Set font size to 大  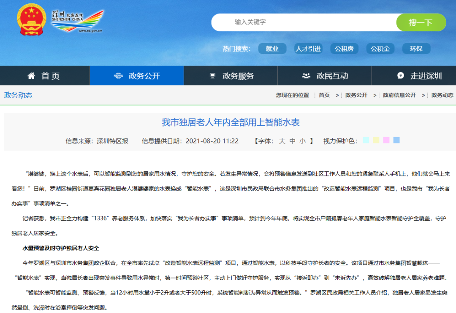click(282, 141)
